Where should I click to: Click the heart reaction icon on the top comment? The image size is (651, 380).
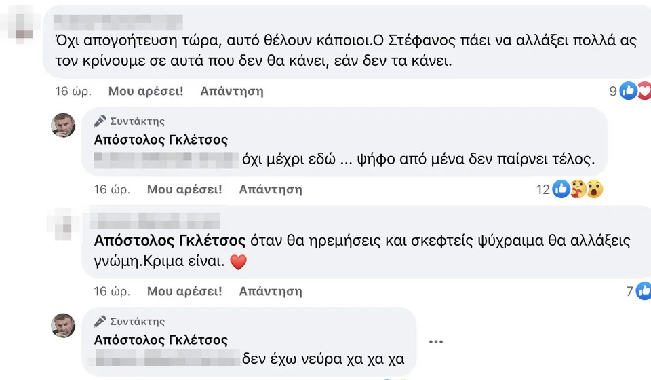tap(644, 90)
